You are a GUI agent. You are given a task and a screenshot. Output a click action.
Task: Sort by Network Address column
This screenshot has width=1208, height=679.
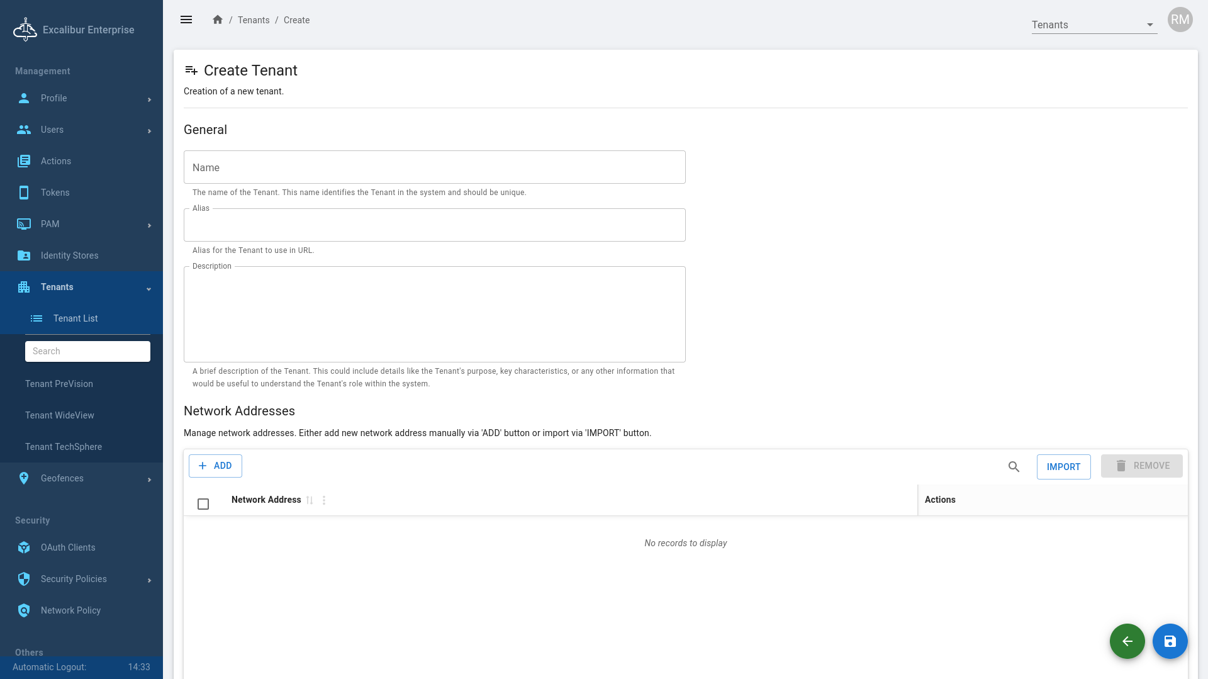pyautogui.click(x=310, y=500)
